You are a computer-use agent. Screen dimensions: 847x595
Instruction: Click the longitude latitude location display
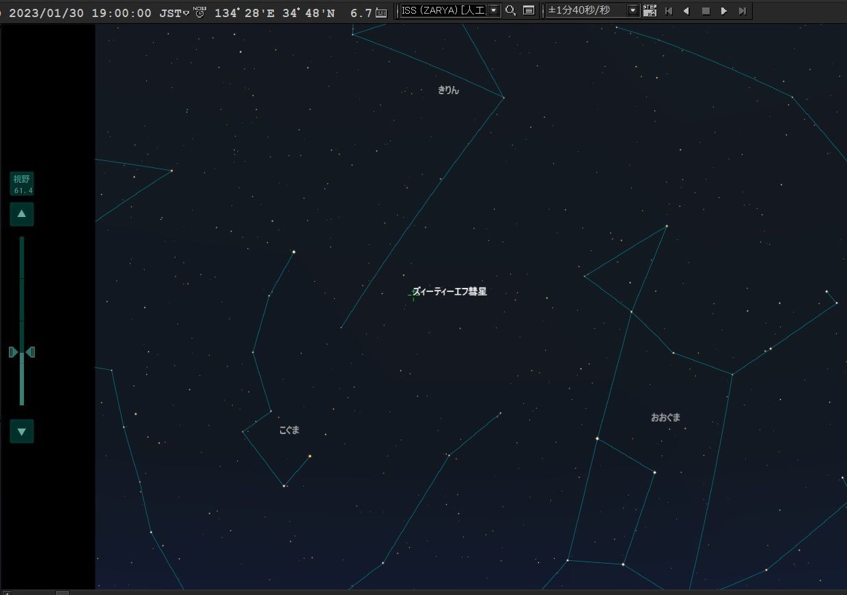pos(275,13)
